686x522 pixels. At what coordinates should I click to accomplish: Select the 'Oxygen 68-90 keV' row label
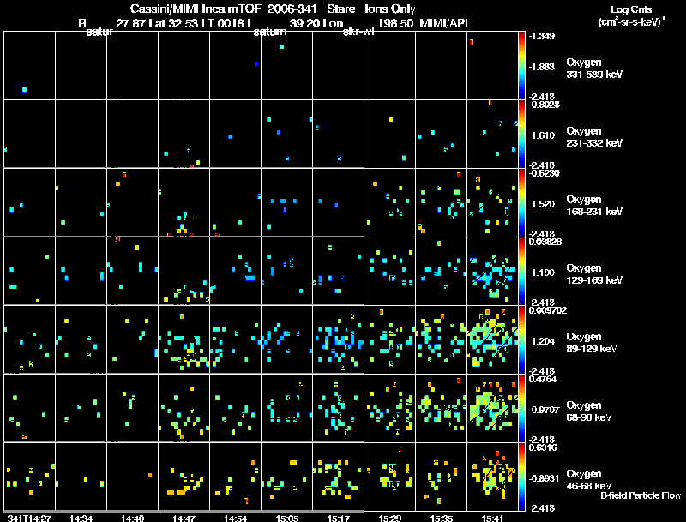tap(589, 411)
